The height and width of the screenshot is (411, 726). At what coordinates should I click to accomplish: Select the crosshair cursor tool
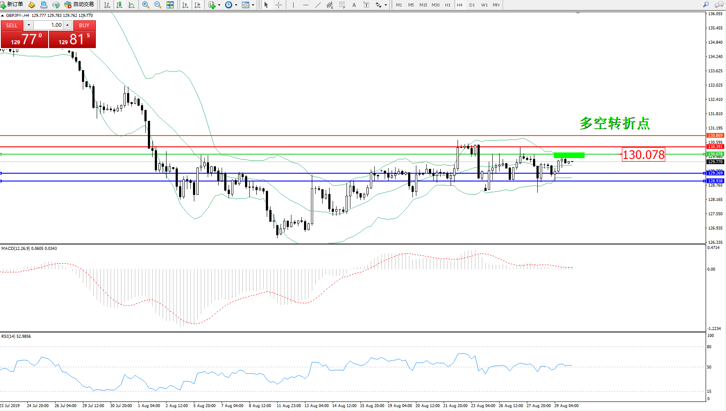coord(279,5)
